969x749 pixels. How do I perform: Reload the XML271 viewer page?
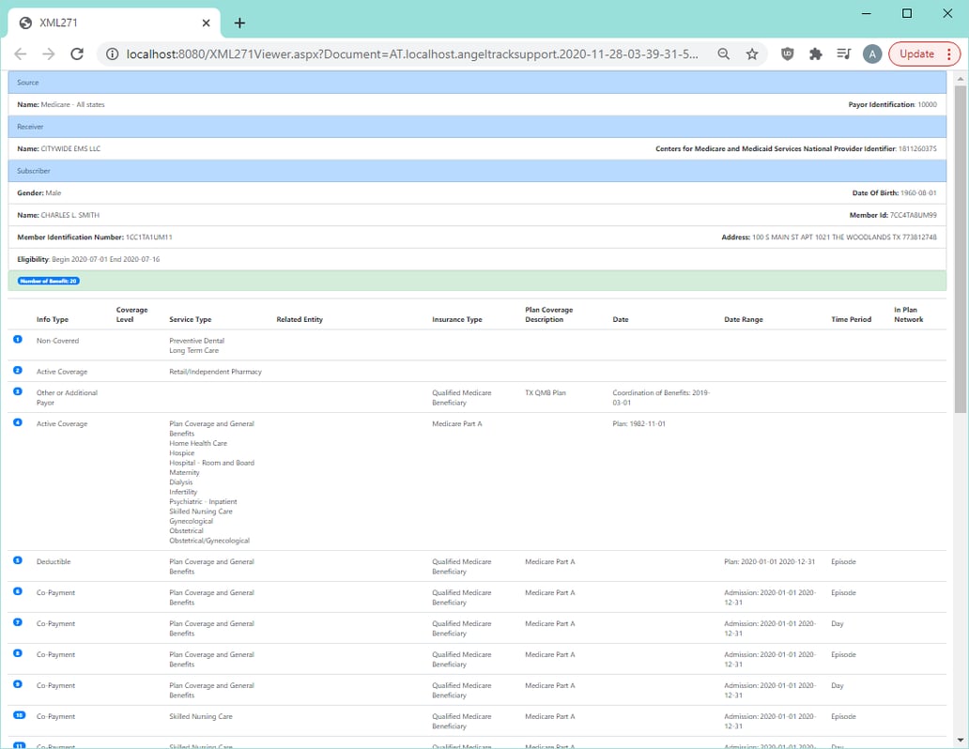77,53
